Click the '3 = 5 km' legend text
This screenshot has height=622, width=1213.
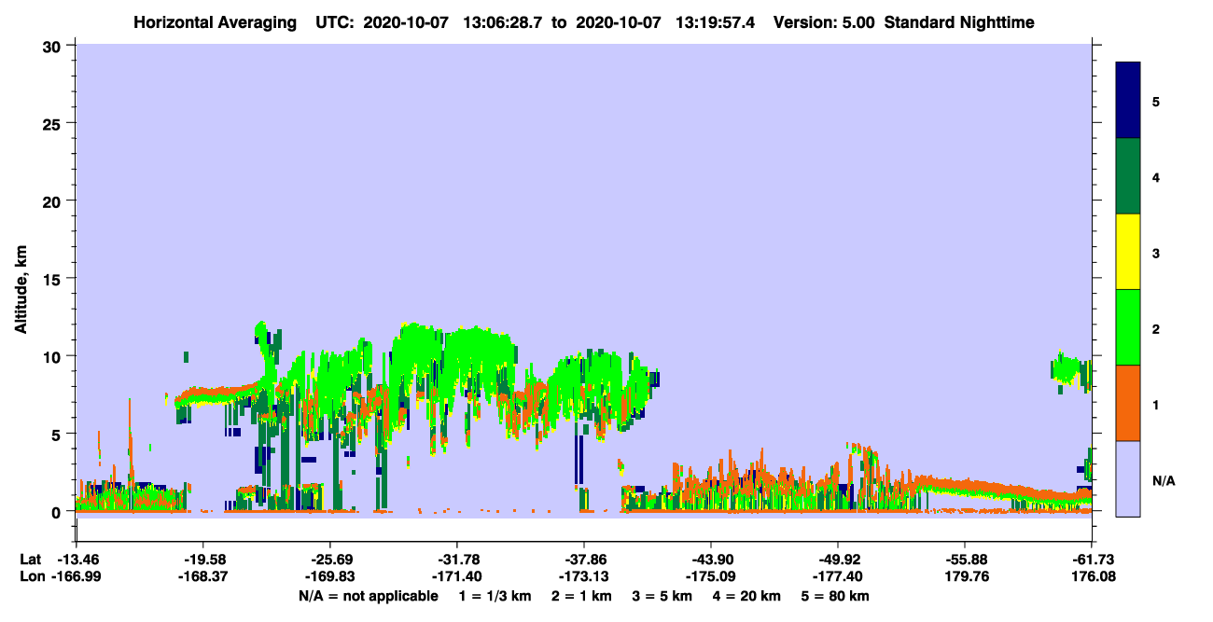click(x=662, y=596)
